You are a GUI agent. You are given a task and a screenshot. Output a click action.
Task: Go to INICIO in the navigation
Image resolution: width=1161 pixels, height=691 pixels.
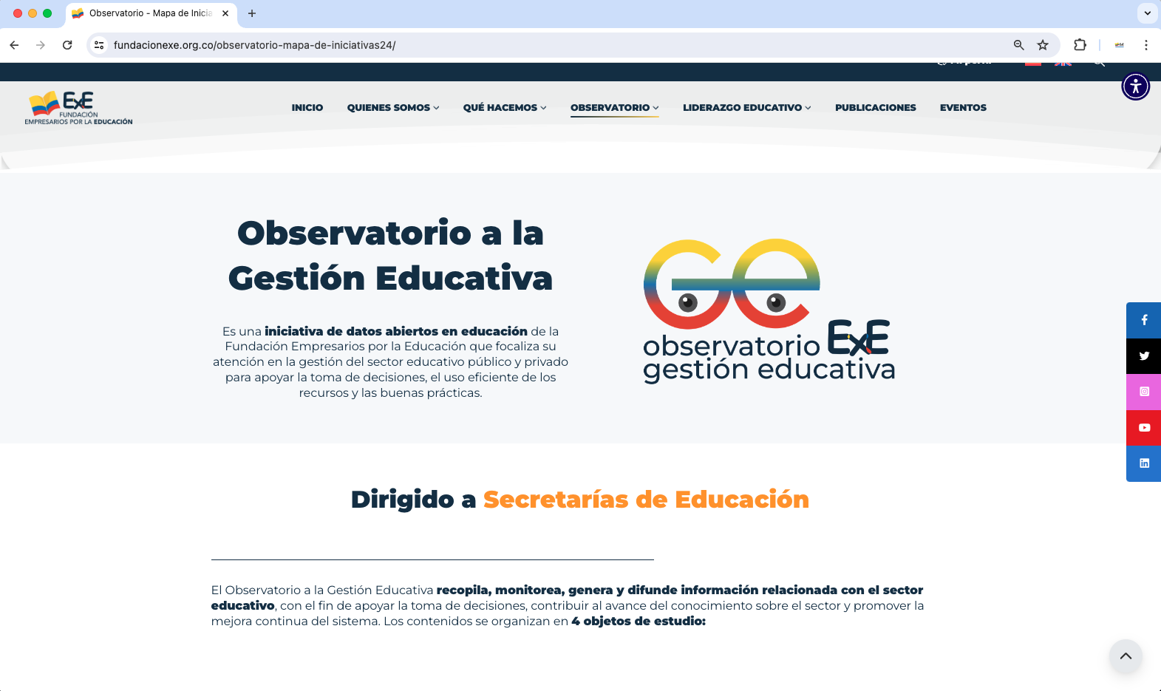(307, 108)
